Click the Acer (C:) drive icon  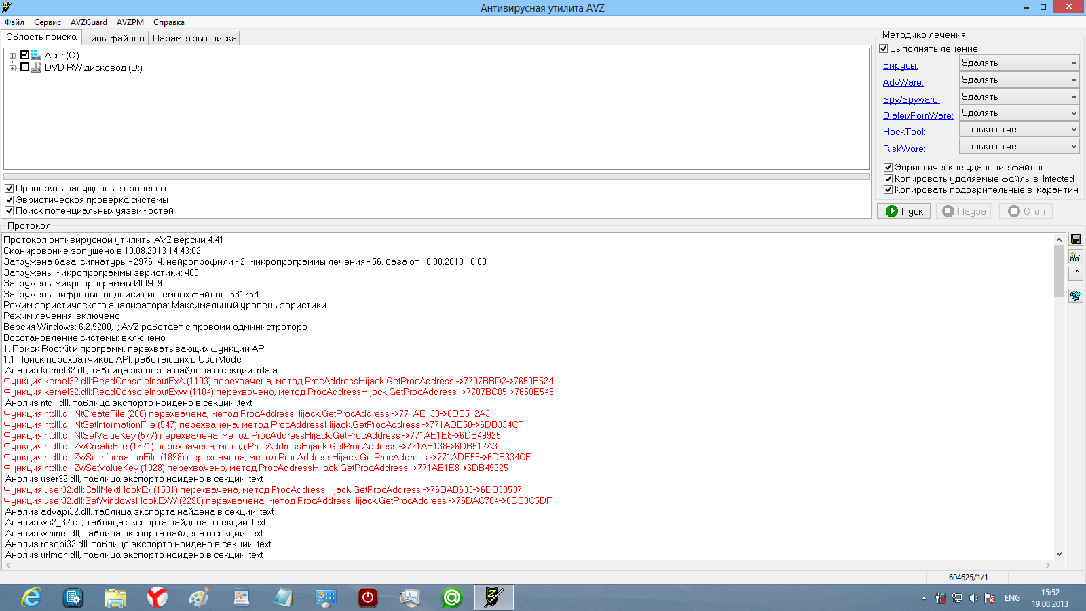(36, 55)
